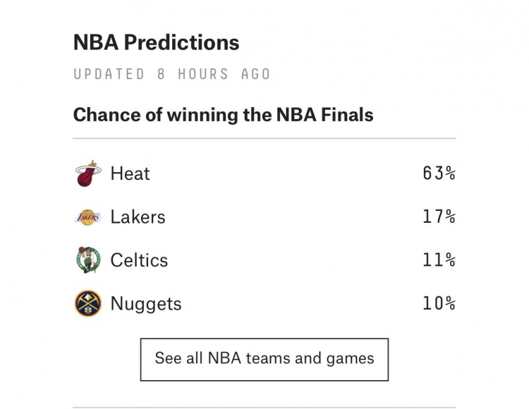This screenshot has width=529, height=409.
Task: Click the Lakers team logo
Action: (x=88, y=217)
